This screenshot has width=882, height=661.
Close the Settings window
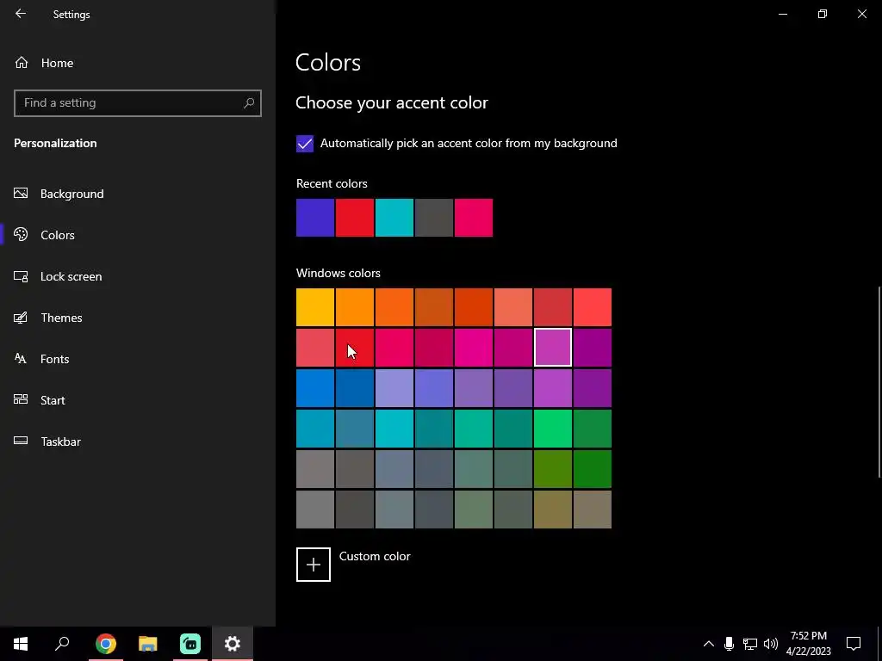click(861, 14)
